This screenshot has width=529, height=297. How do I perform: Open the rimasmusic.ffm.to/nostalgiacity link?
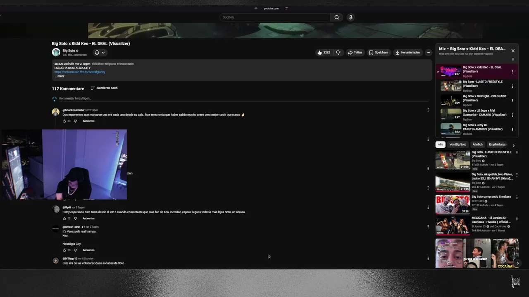[x=80, y=72]
